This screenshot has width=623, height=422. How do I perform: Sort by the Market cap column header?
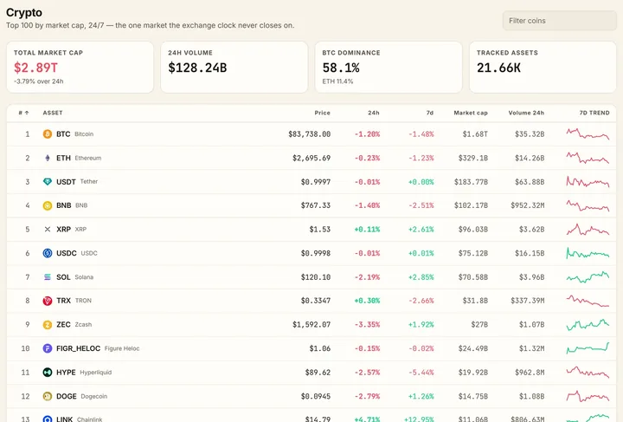(471, 113)
